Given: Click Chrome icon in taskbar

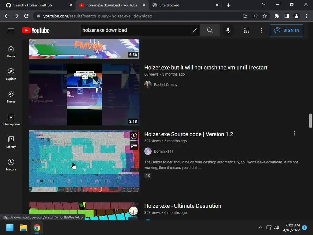Looking at the screenshot, I should point(37,228).
